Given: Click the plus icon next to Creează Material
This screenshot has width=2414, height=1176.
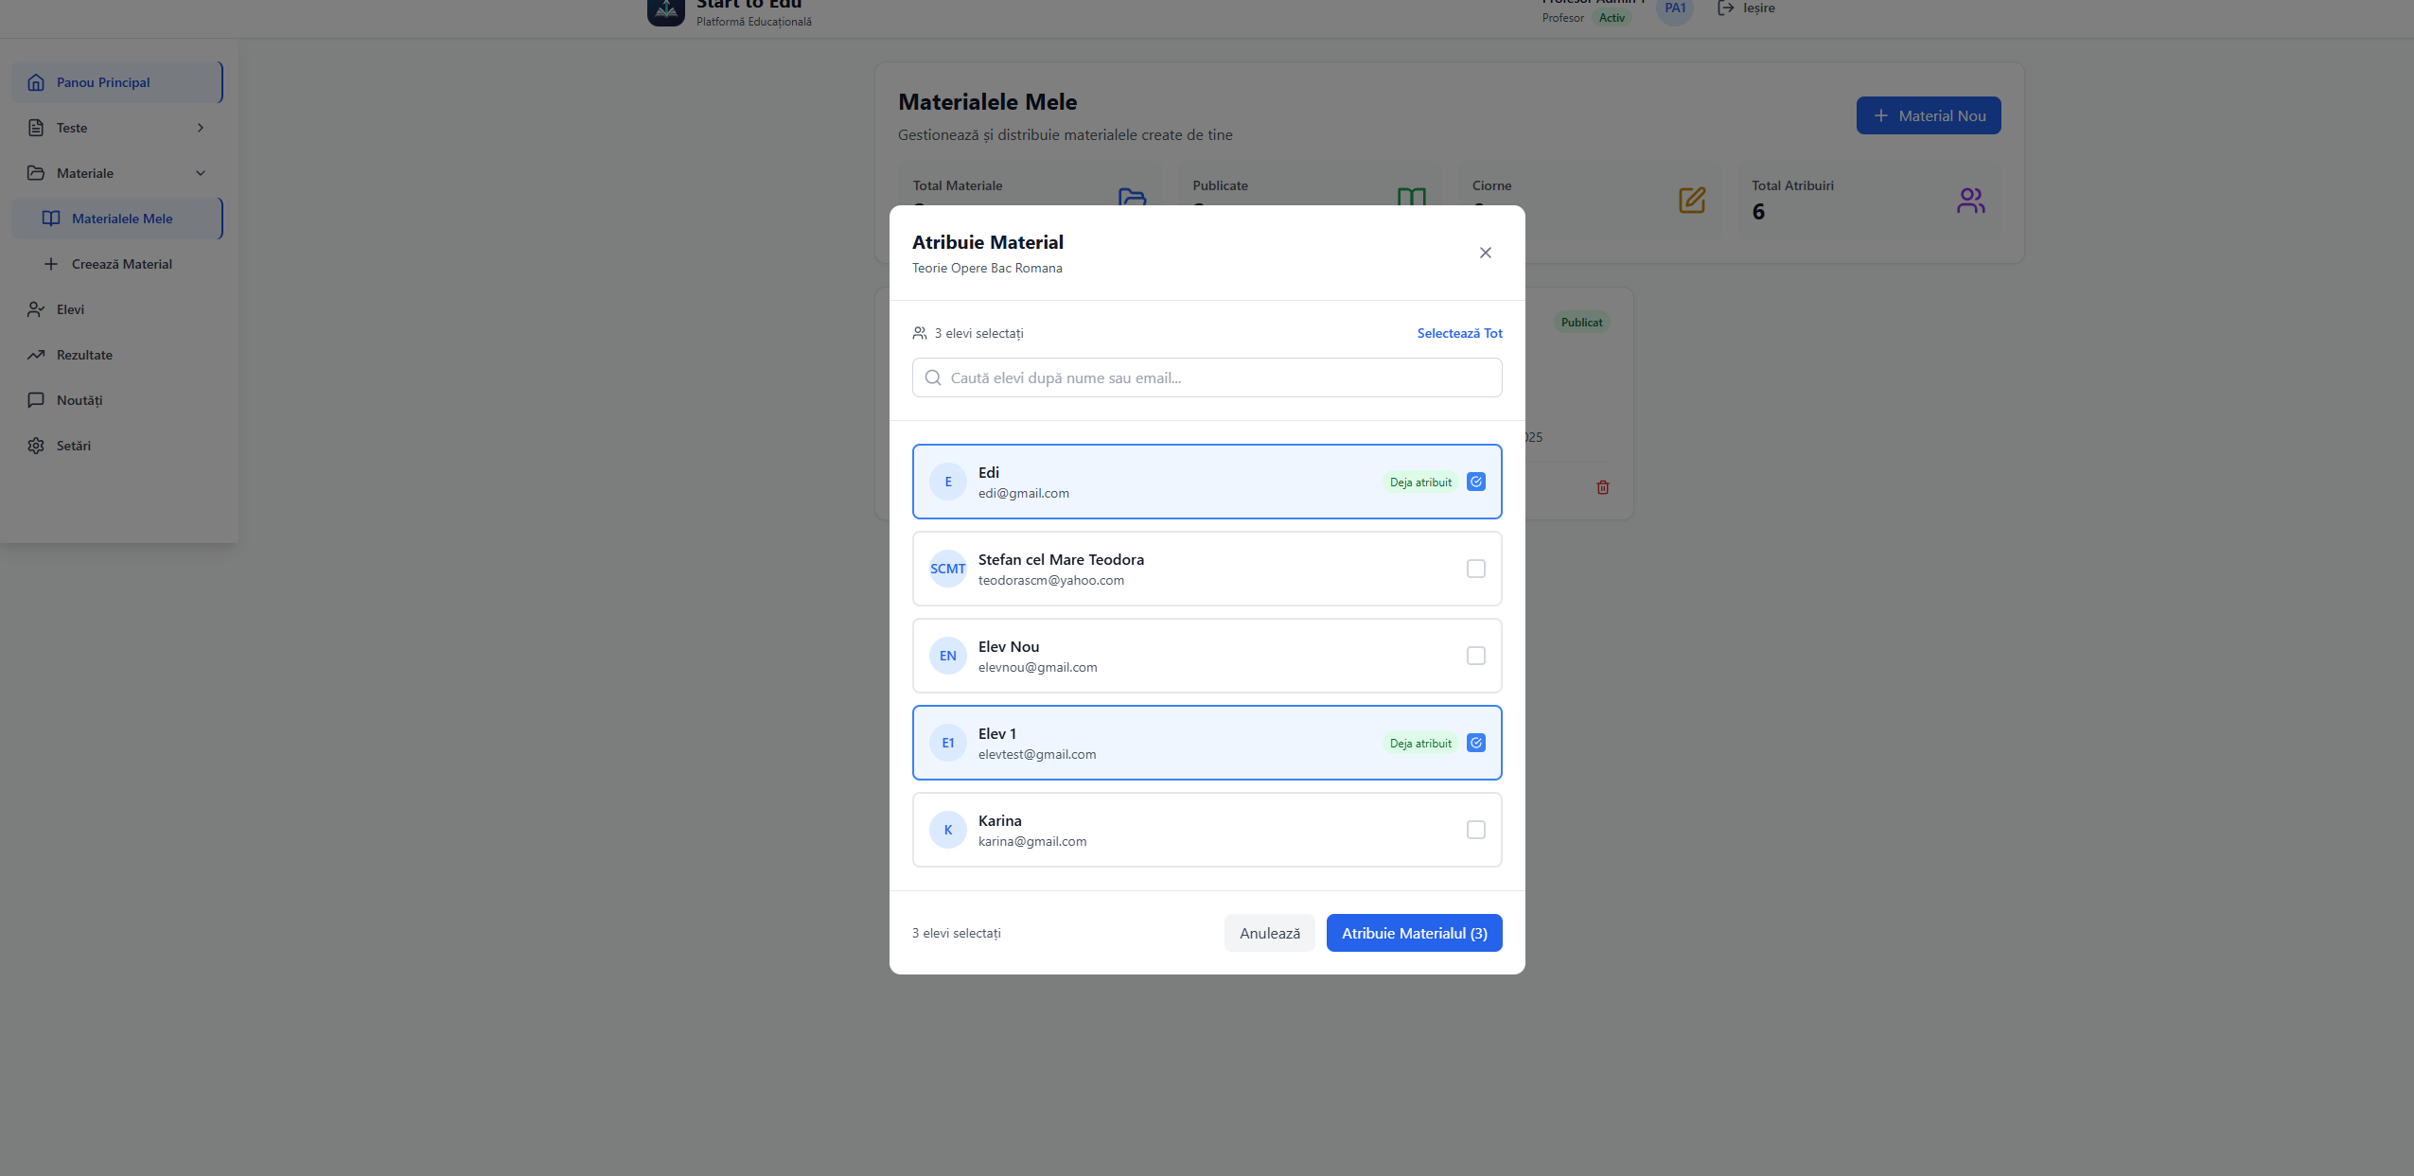Looking at the screenshot, I should (52, 263).
